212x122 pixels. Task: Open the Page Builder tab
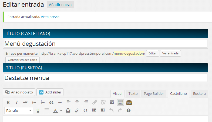point(154,94)
